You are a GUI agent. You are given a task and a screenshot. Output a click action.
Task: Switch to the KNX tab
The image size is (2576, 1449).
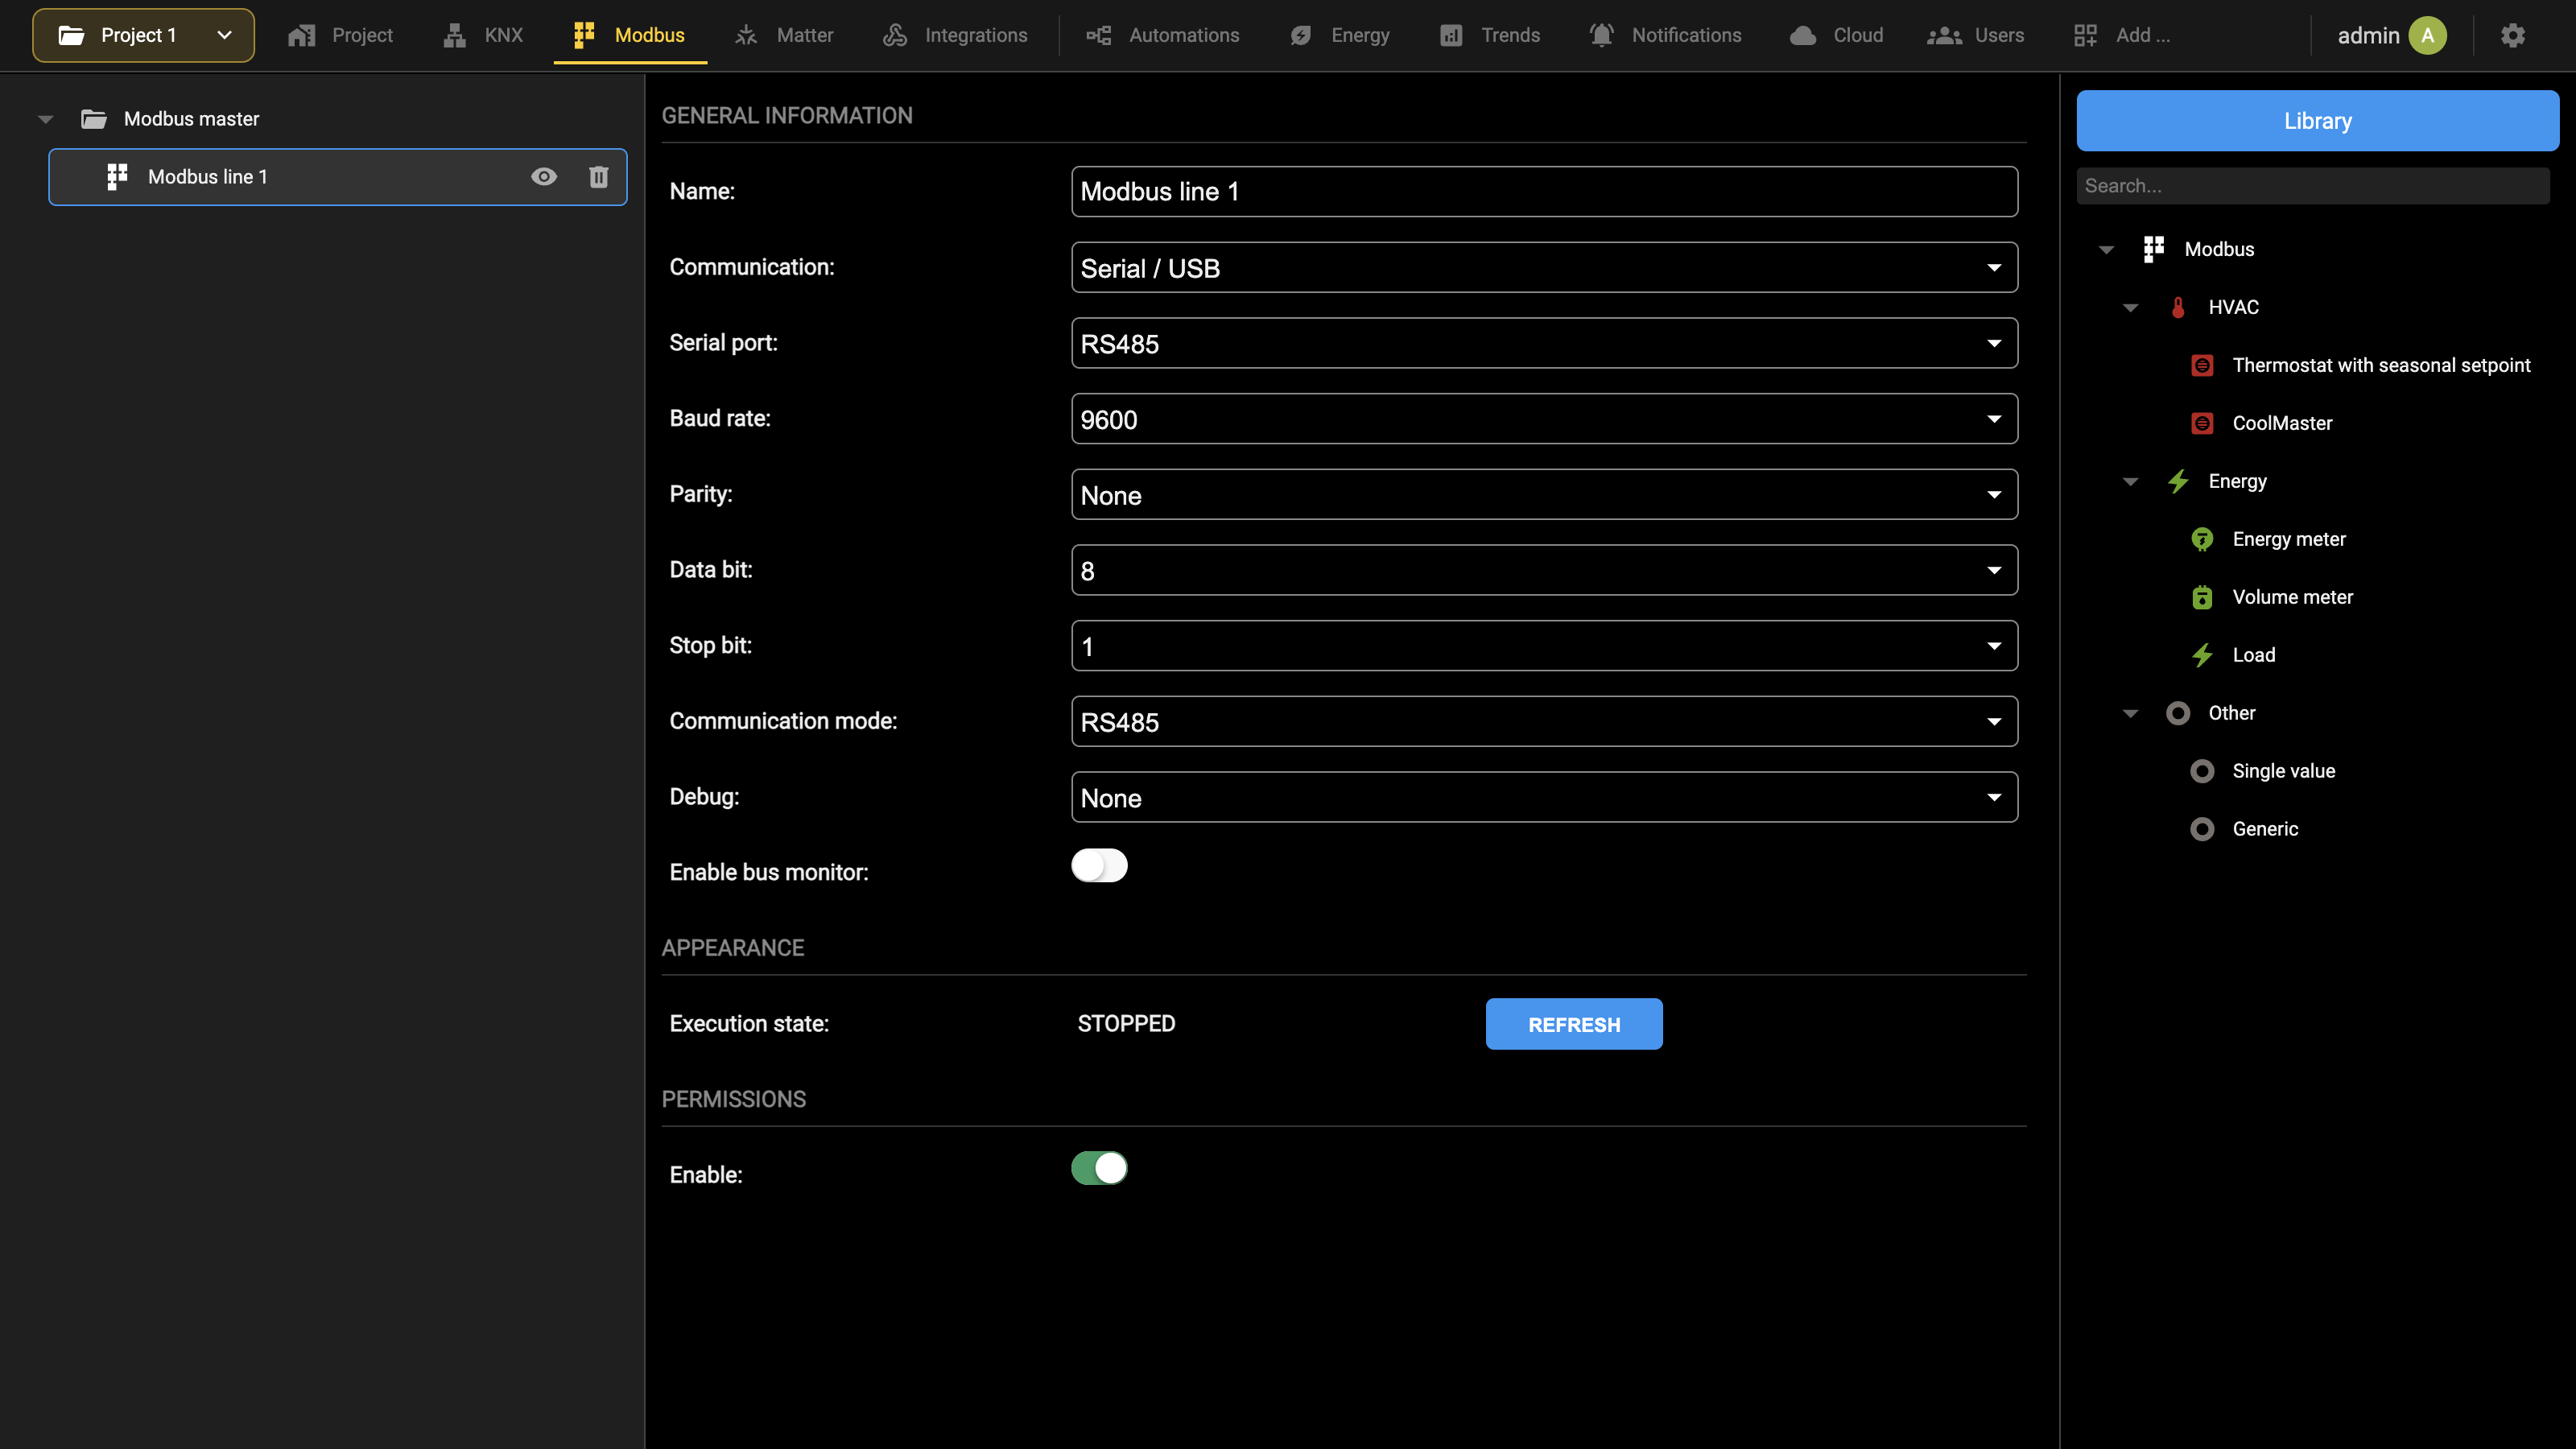484,35
